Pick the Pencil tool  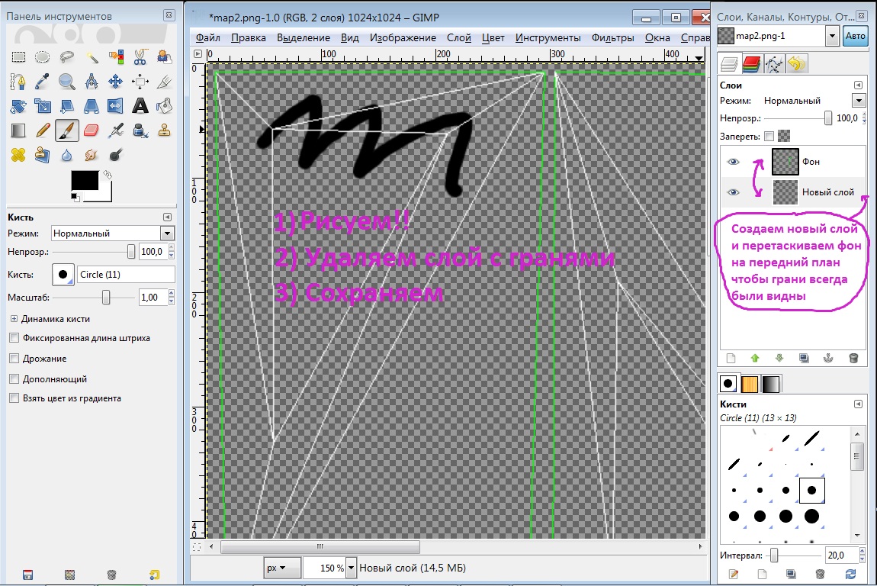tap(43, 130)
